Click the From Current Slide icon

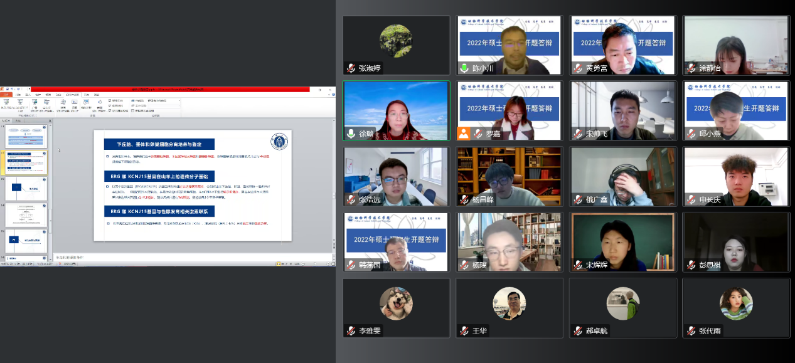[x=20, y=102]
